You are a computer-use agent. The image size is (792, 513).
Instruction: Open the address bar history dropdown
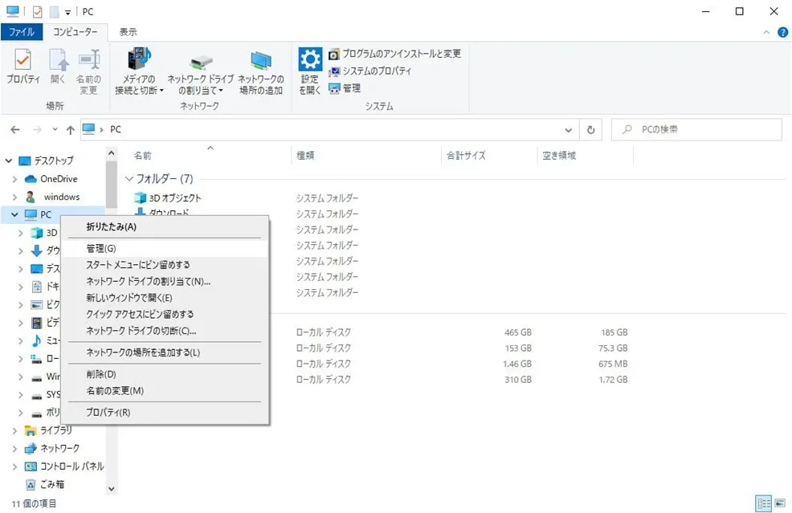pos(568,130)
